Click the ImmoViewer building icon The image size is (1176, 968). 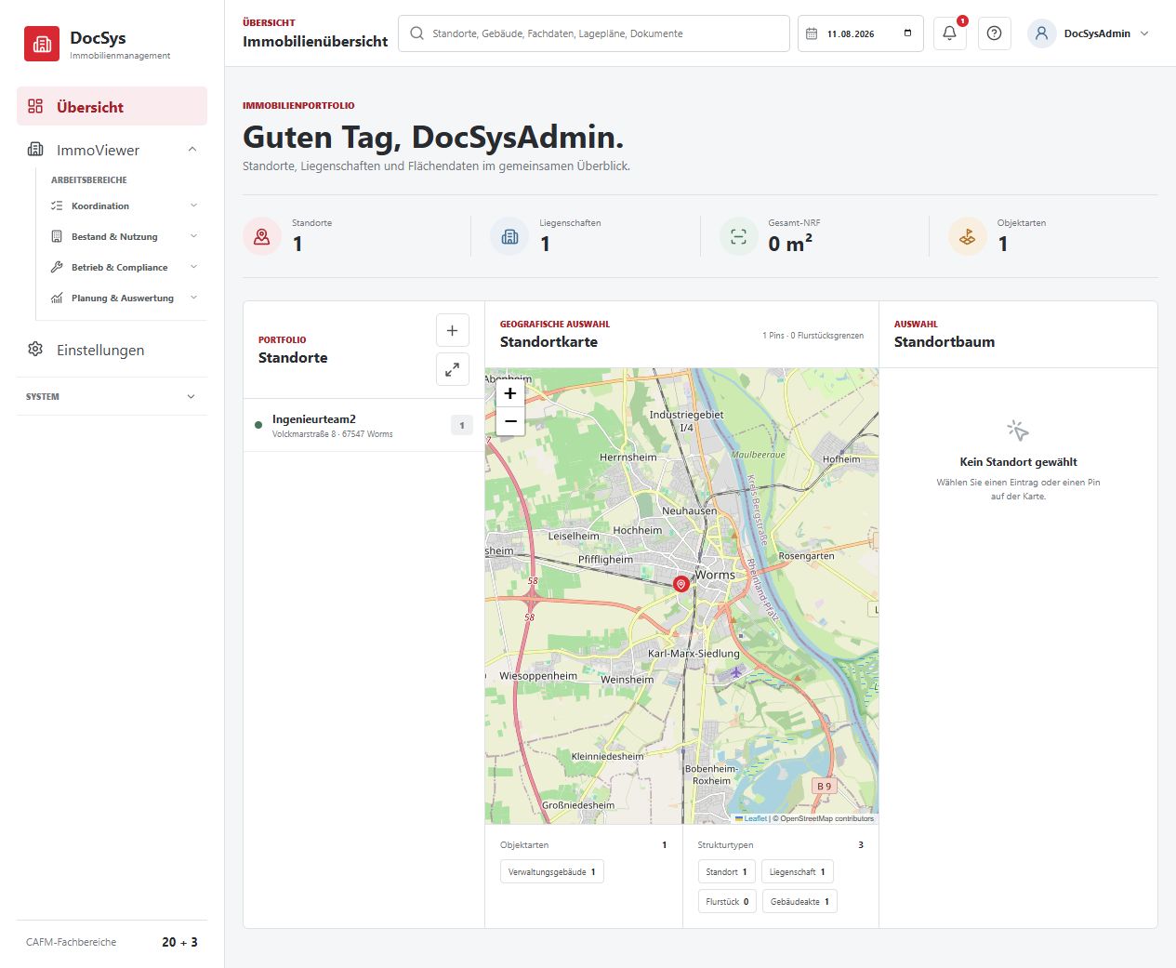point(35,150)
